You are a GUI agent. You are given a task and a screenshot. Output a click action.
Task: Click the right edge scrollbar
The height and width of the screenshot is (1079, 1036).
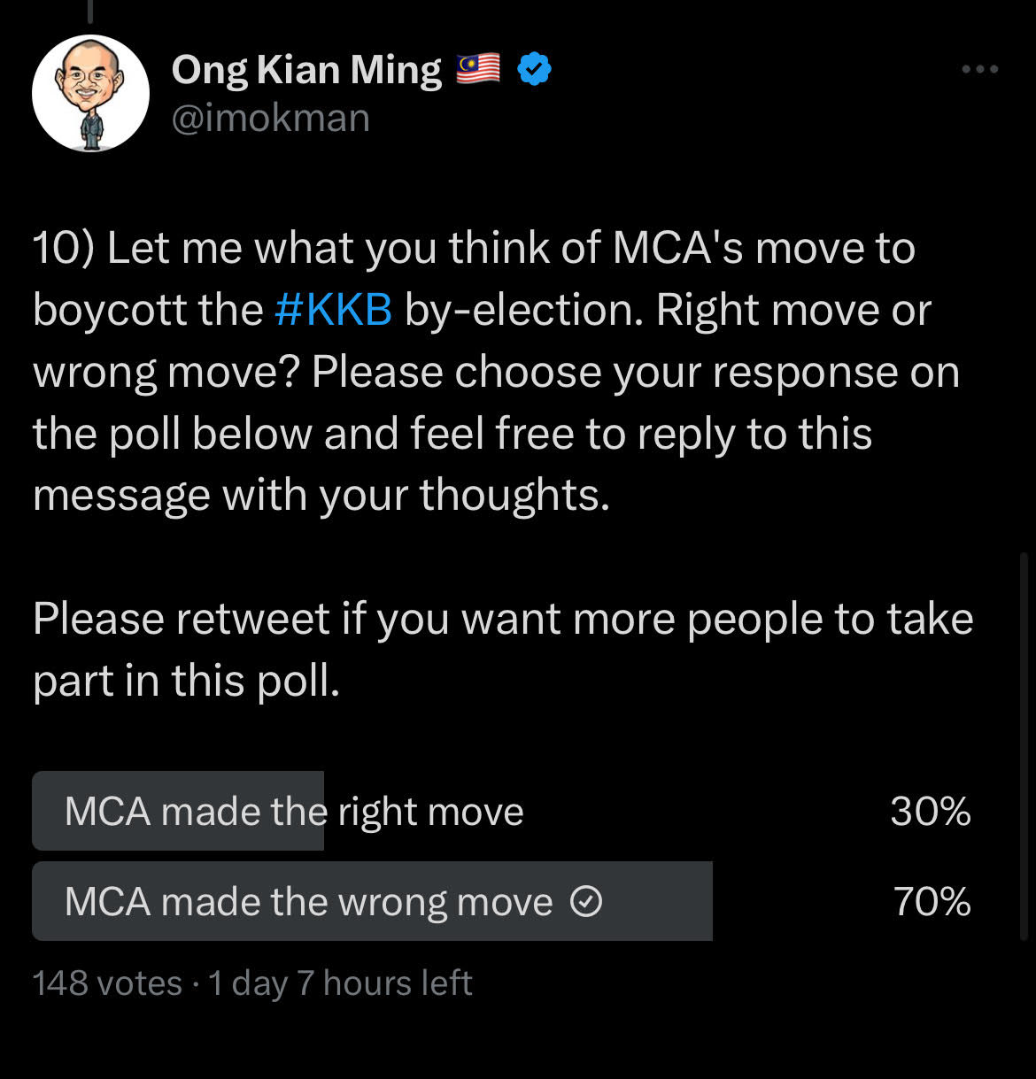[x=1024, y=746]
